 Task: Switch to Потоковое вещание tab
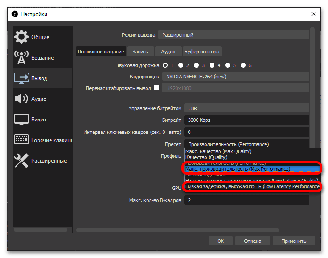pos(101,52)
